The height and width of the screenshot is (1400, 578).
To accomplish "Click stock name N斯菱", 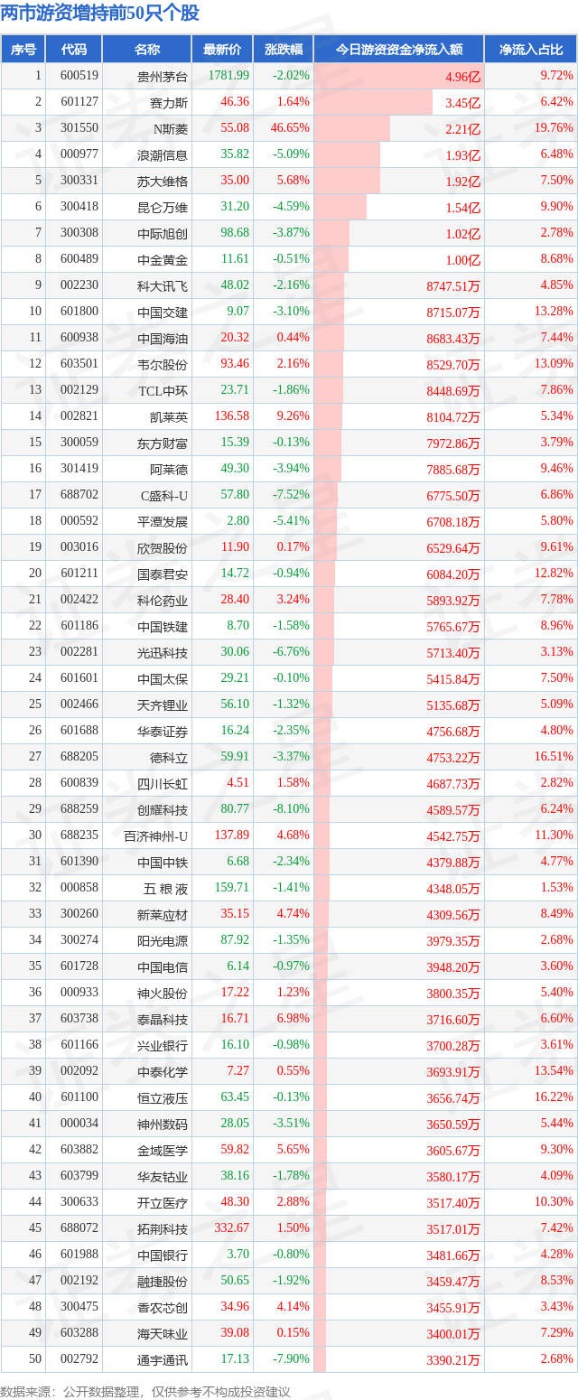I will point(170,128).
